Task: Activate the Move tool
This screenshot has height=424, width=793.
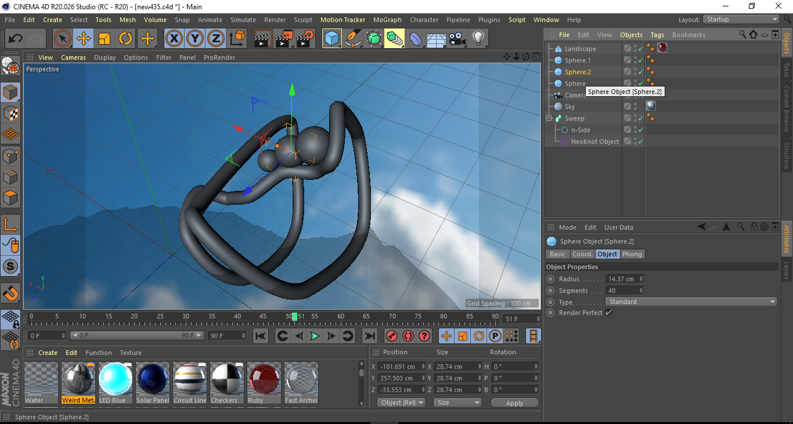Action: (84, 39)
